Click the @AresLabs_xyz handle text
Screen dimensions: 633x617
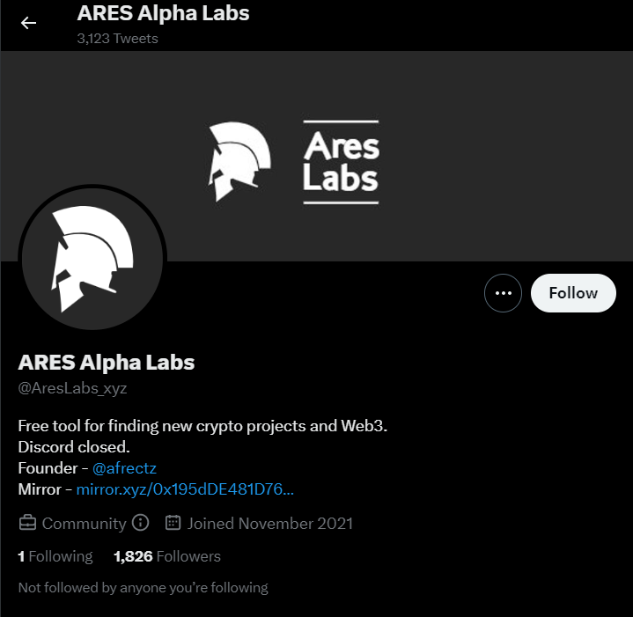(x=73, y=388)
